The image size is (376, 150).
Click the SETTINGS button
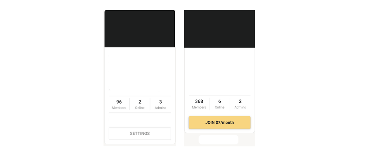pyautogui.click(x=139, y=133)
